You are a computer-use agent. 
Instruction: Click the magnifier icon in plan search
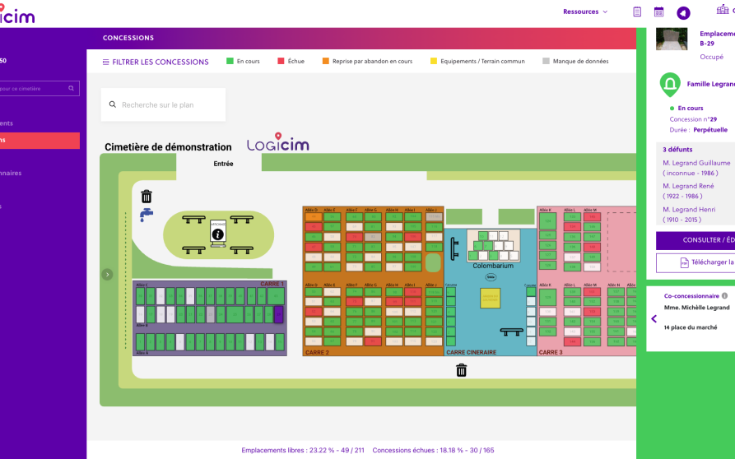(x=113, y=104)
